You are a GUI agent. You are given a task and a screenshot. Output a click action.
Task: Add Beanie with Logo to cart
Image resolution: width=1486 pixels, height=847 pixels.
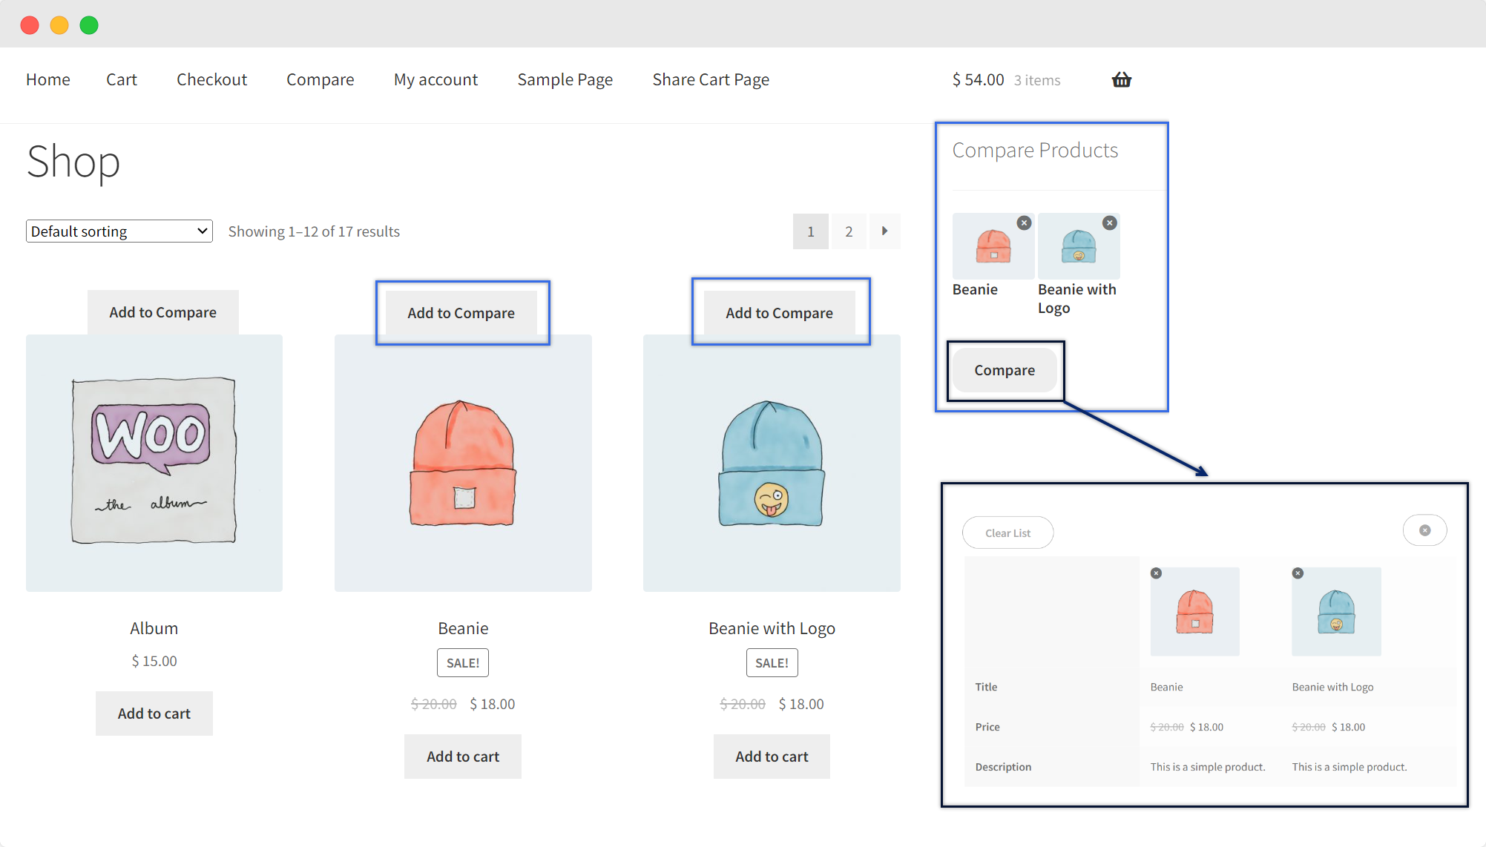772,757
